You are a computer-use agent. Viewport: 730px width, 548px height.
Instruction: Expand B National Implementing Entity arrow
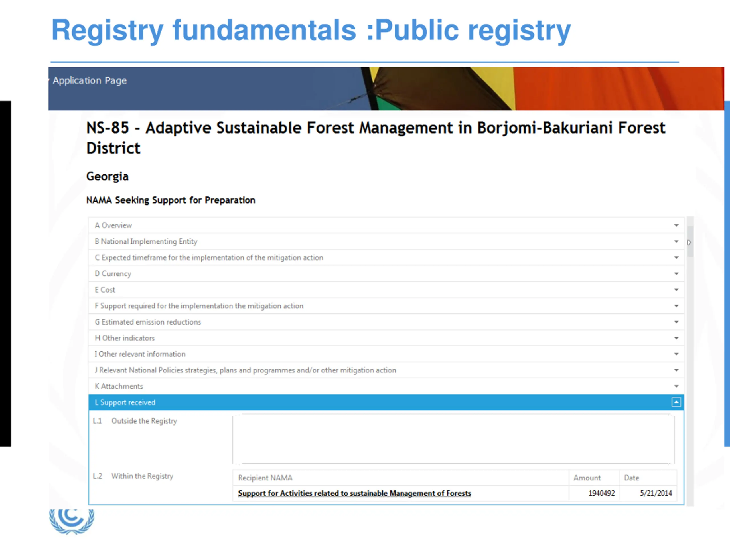click(x=676, y=241)
